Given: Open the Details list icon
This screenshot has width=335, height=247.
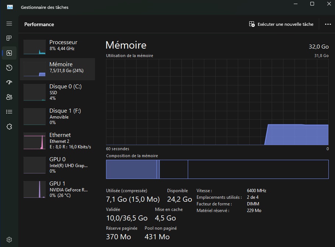Looking at the screenshot, I should [9, 112].
